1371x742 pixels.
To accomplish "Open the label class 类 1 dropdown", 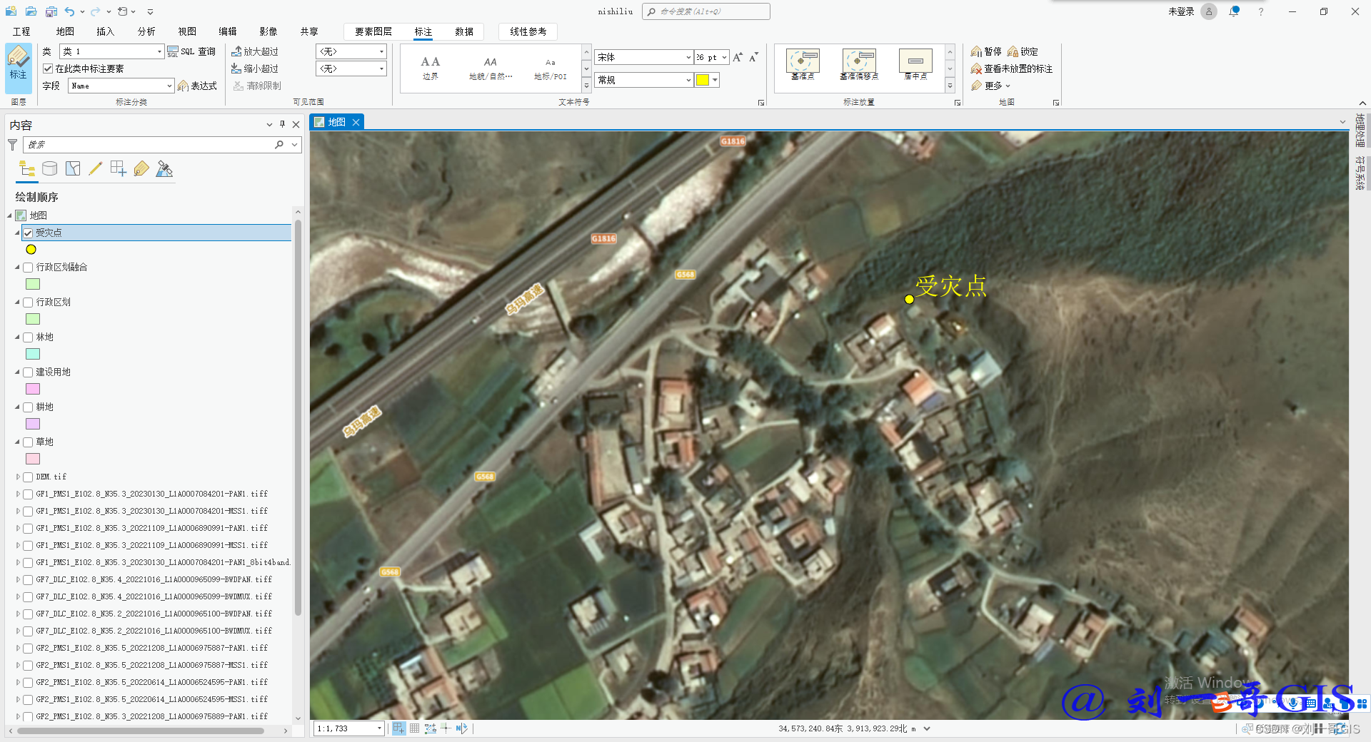I will point(159,51).
